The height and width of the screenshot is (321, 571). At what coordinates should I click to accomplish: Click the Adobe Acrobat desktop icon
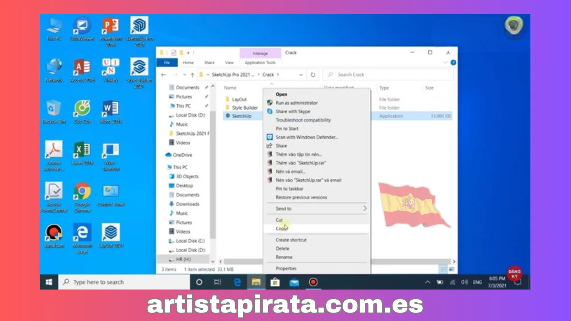point(54,156)
